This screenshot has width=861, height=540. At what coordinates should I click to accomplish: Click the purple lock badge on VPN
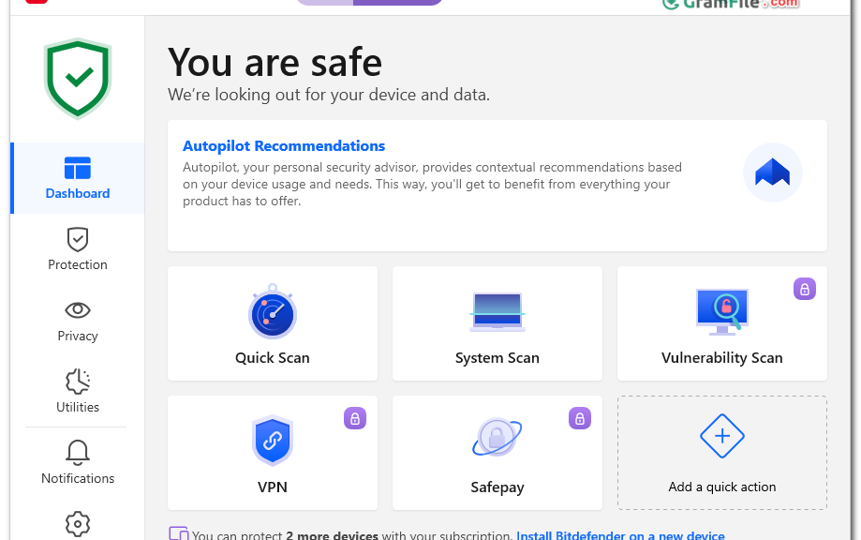pyautogui.click(x=355, y=419)
